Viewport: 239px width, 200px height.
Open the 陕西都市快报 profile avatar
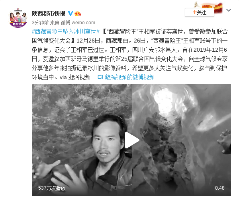tap(18, 18)
